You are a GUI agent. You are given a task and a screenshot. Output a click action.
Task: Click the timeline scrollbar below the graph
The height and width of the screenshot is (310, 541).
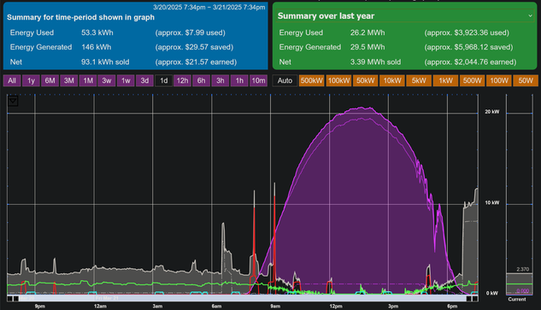(243, 299)
